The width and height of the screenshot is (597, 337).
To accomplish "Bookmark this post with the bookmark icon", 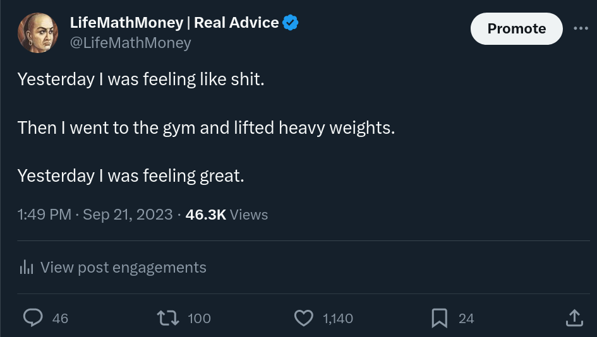I will (x=439, y=318).
